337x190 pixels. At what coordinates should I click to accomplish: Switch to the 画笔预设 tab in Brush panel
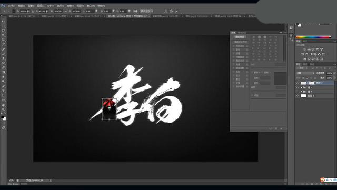click(242, 33)
